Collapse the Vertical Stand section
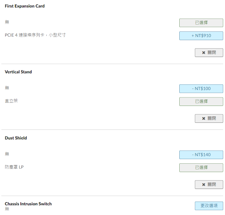Image resolution: width=225 pixels, height=215 pixels. (x=209, y=119)
